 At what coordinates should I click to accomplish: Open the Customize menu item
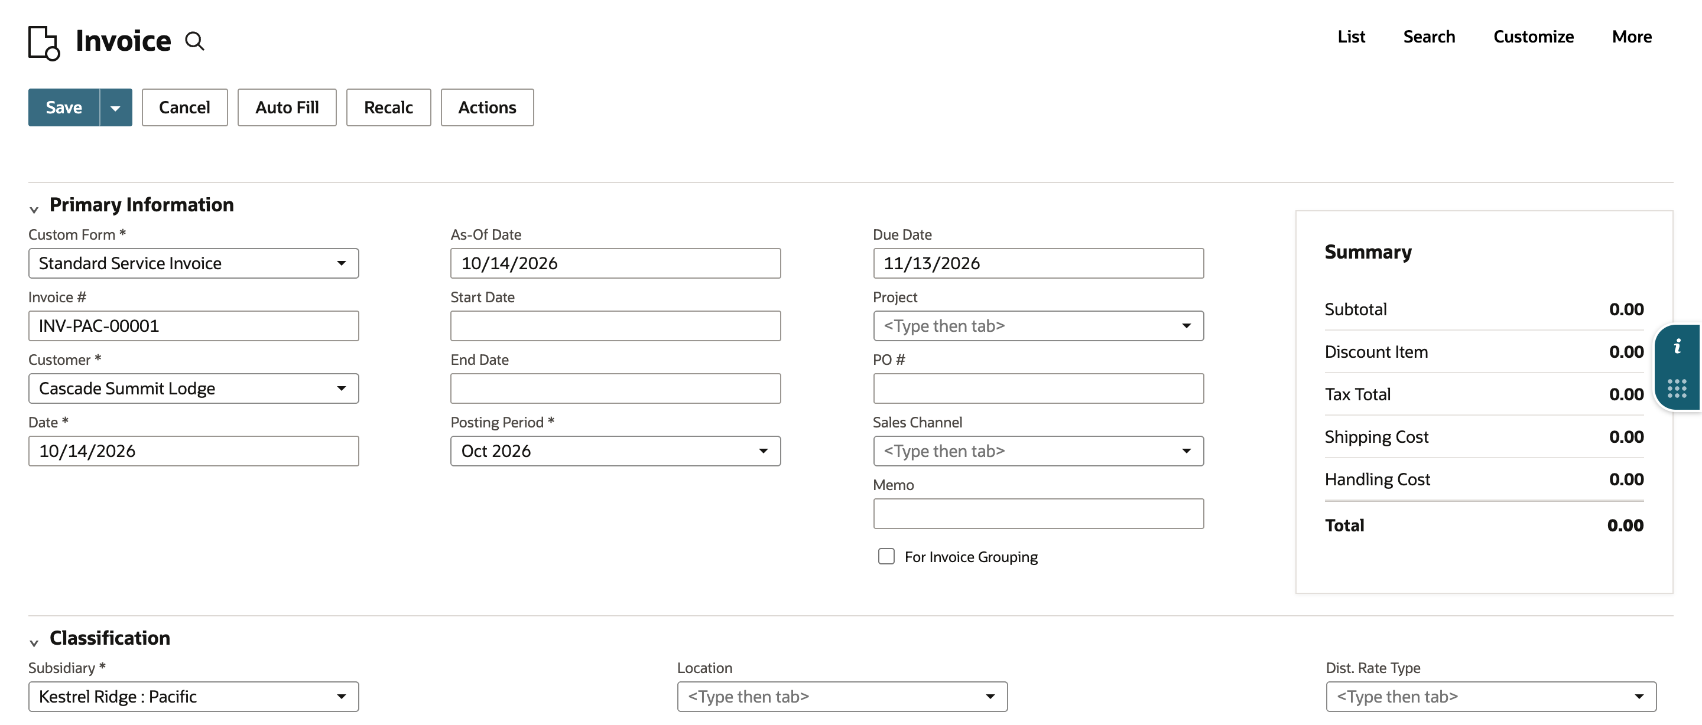pos(1533,37)
